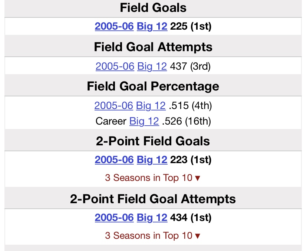The width and height of the screenshot is (307, 251).
Task: Click the 2-Point Field Goal Attempts heading
Action: pyautogui.click(x=153, y=199)
